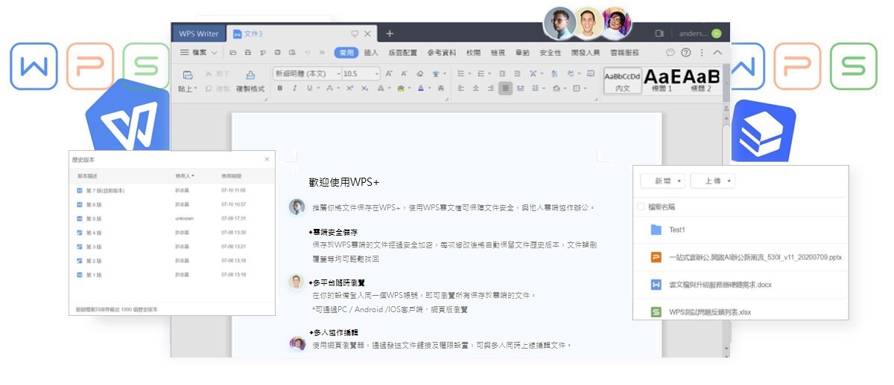
Task: Click the Format Painter (複製格式) icon
Action: pos(250,74)
